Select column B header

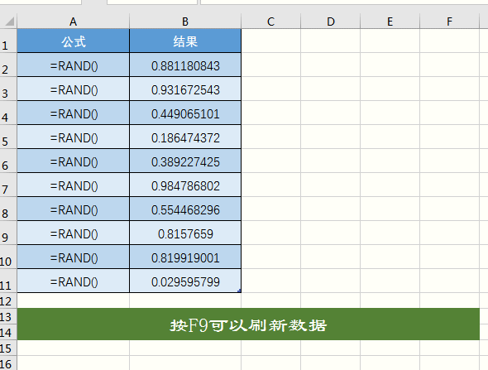click(x=185, y=22)
